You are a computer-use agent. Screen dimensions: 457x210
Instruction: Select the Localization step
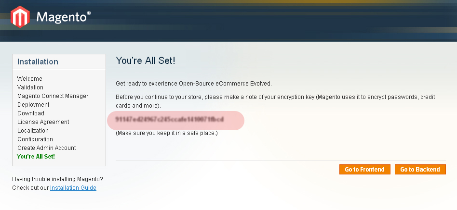(x=33, y=130)
